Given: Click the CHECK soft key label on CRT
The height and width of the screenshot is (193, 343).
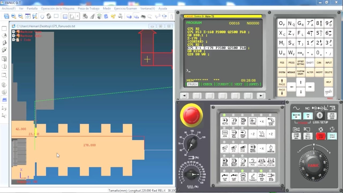Looking at the screenshot, I should click(208, 84).
